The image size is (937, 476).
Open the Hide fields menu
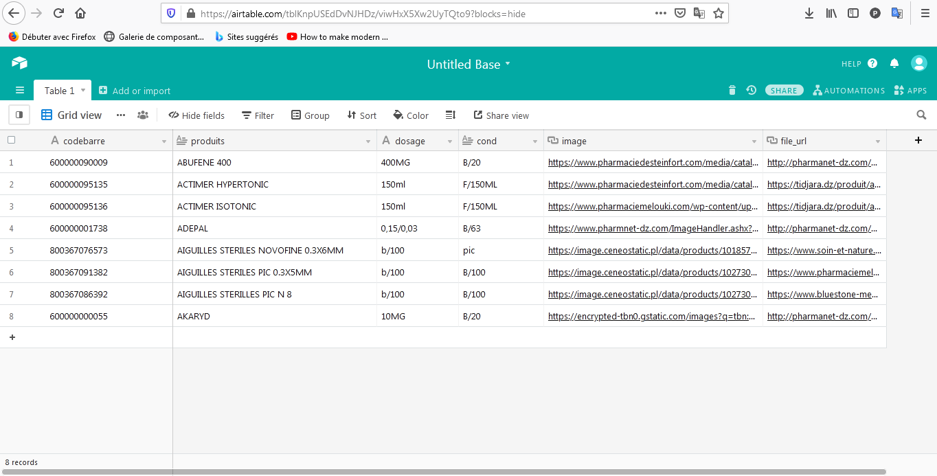coord(196,115)
